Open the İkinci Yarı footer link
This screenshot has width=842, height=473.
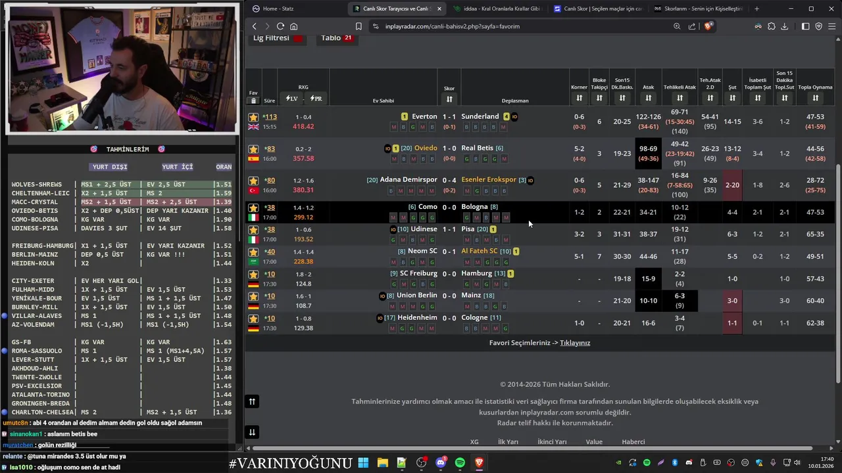[x=552, y=441]
